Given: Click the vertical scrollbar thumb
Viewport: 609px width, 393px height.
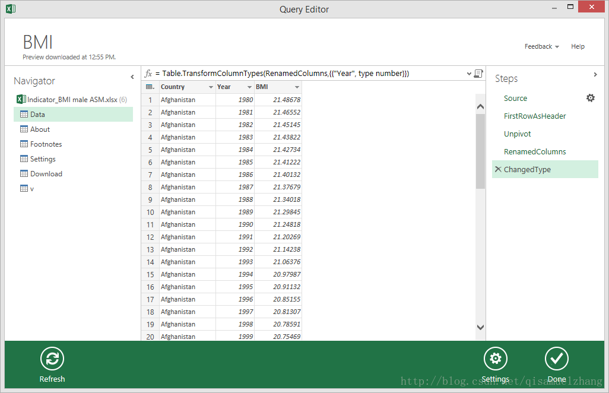Looking at the screenshot, I should click(480, 151).
